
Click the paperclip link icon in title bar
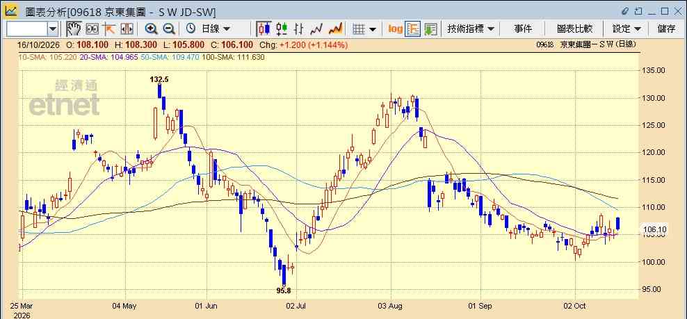[625, 11]
